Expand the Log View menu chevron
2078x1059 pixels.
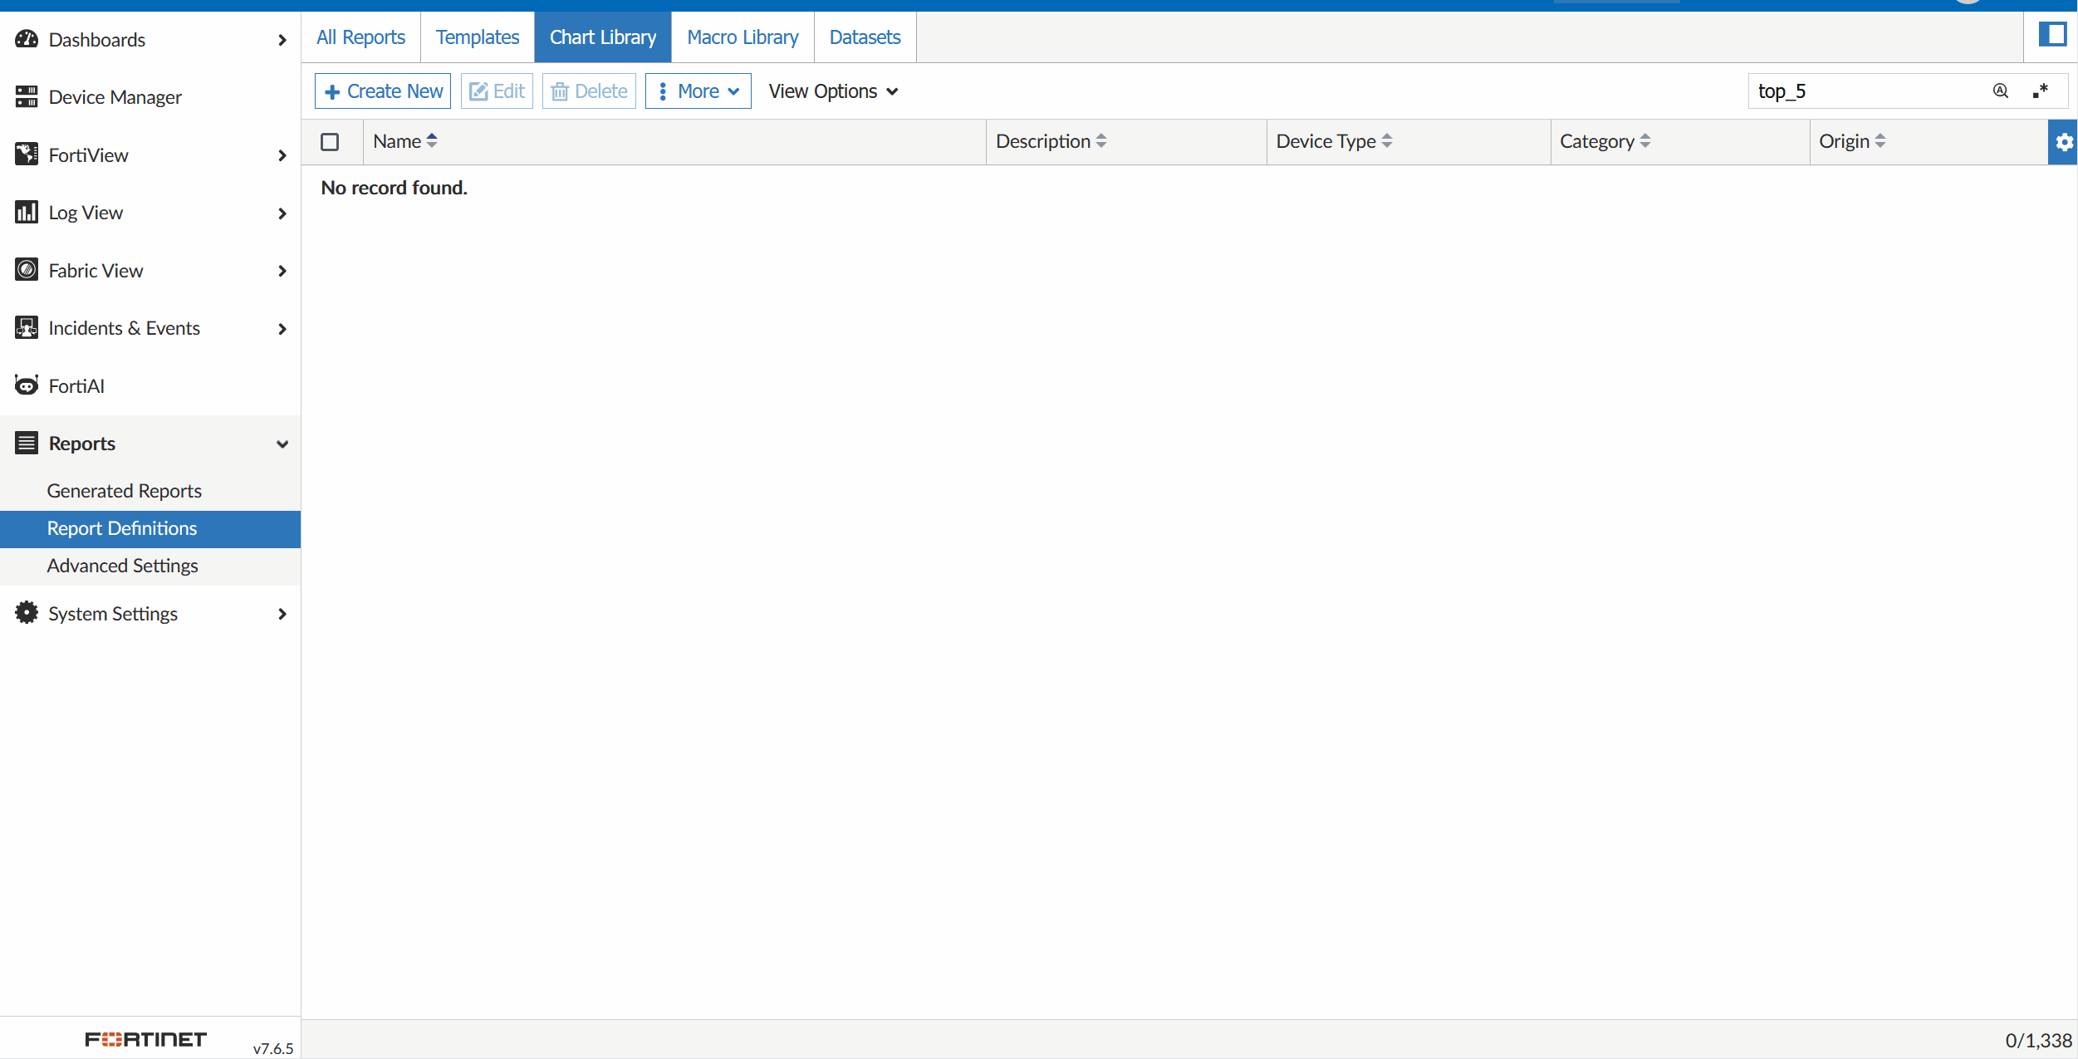(x=282, y=213)
